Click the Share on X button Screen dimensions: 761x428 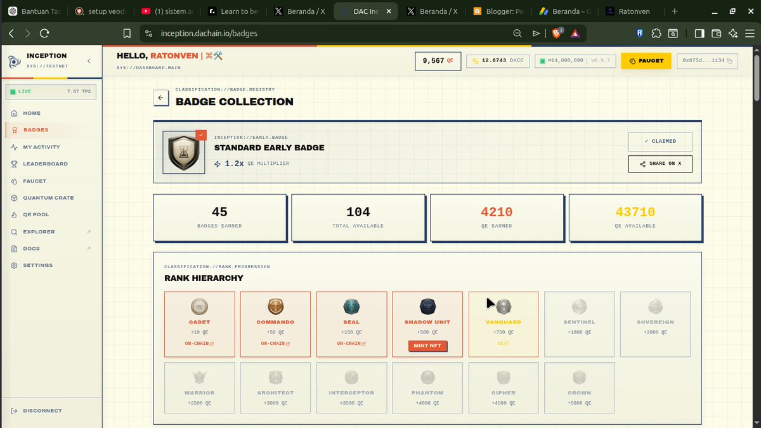[660, 164]
